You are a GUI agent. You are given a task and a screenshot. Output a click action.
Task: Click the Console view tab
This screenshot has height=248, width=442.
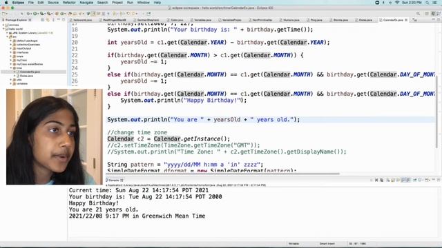[115, 180]
